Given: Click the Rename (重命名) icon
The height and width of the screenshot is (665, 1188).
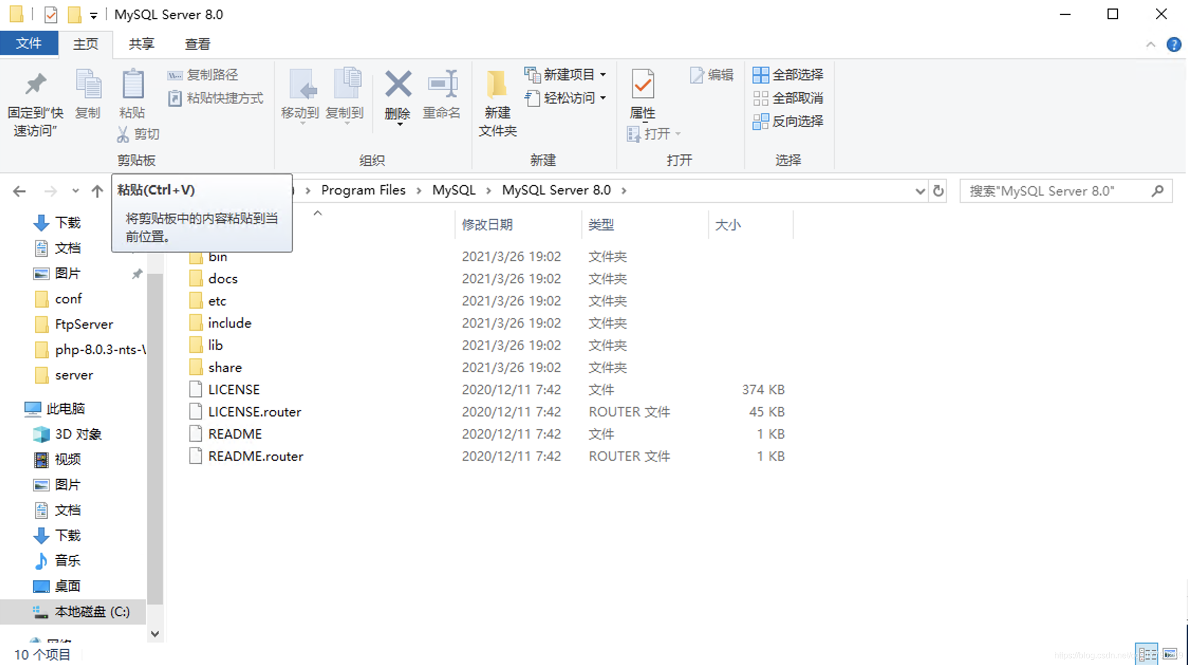Looking at the screenshot, I should [442, 95].
